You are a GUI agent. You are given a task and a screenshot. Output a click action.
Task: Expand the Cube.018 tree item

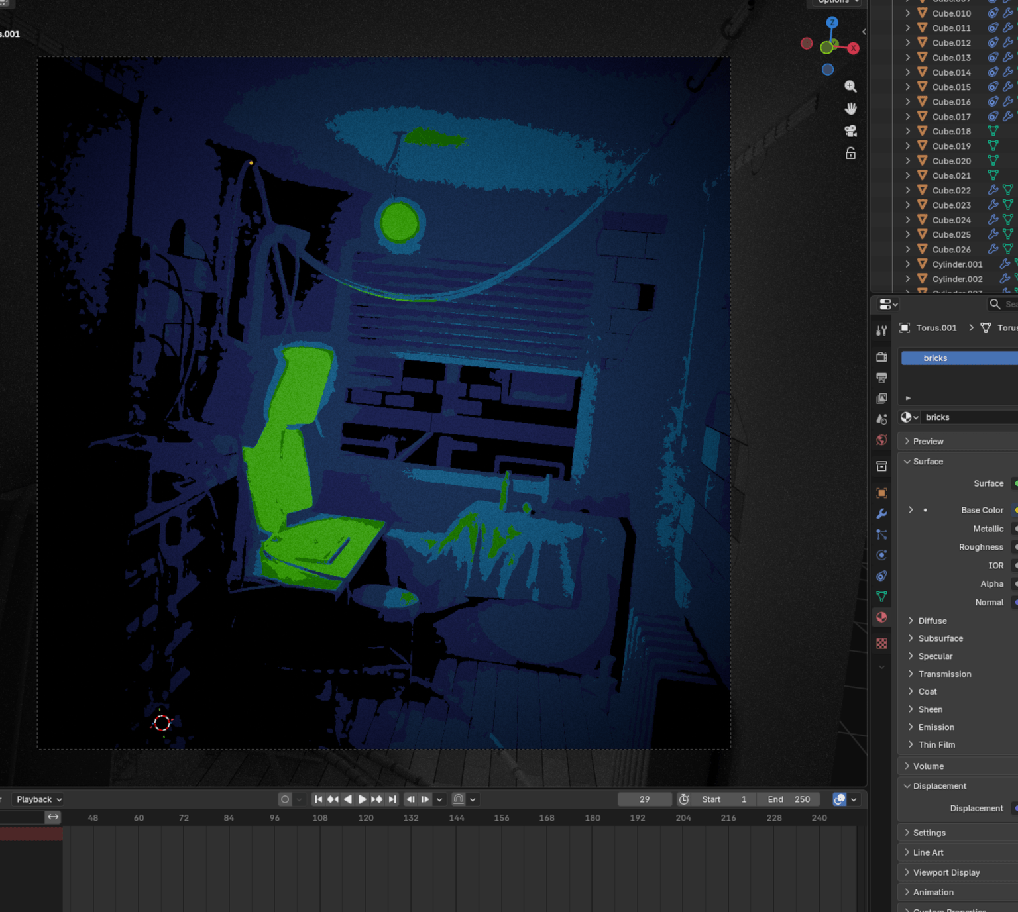[x=907, y=131]
